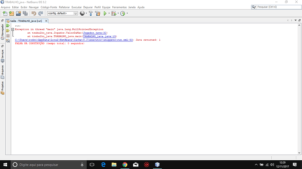This screenshot has height=169, width=302.
Task: Expand the Profile project dropdown arrow
Action: click(127, 13)
